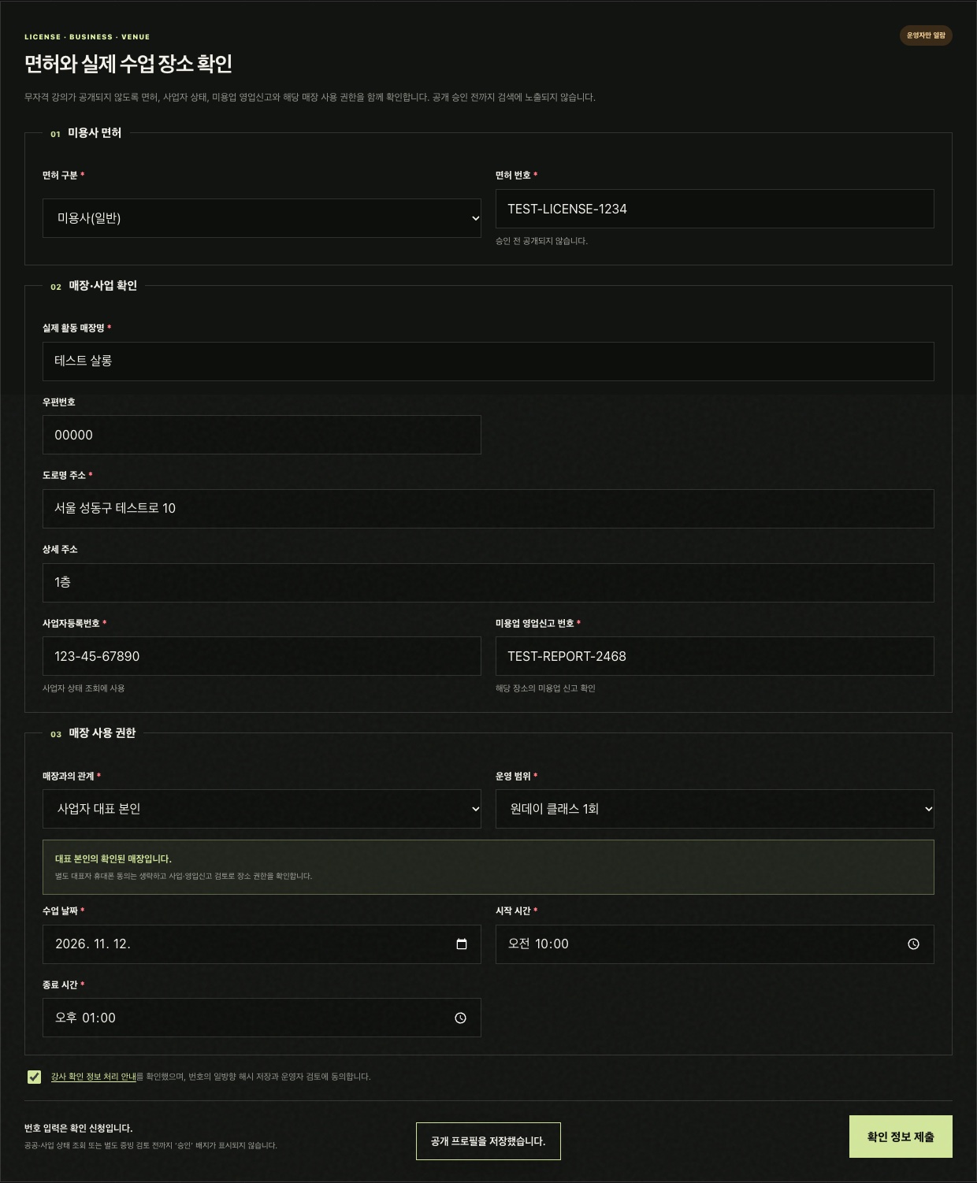Open the calendar picker in 수업 날짜 field

click(x=462, y=944)
